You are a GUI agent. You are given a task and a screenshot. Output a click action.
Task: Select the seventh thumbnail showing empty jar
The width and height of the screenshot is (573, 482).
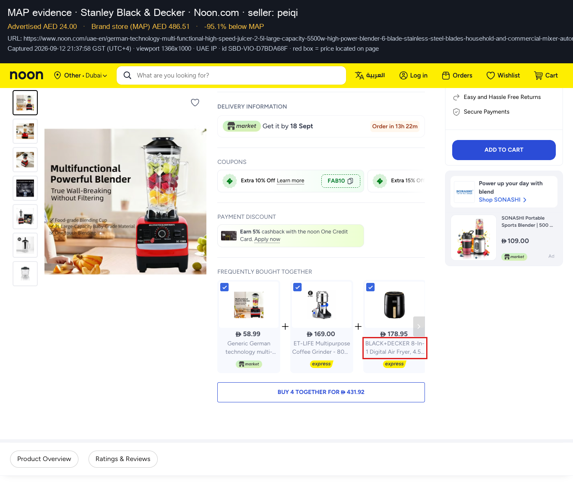coord(25,274)
